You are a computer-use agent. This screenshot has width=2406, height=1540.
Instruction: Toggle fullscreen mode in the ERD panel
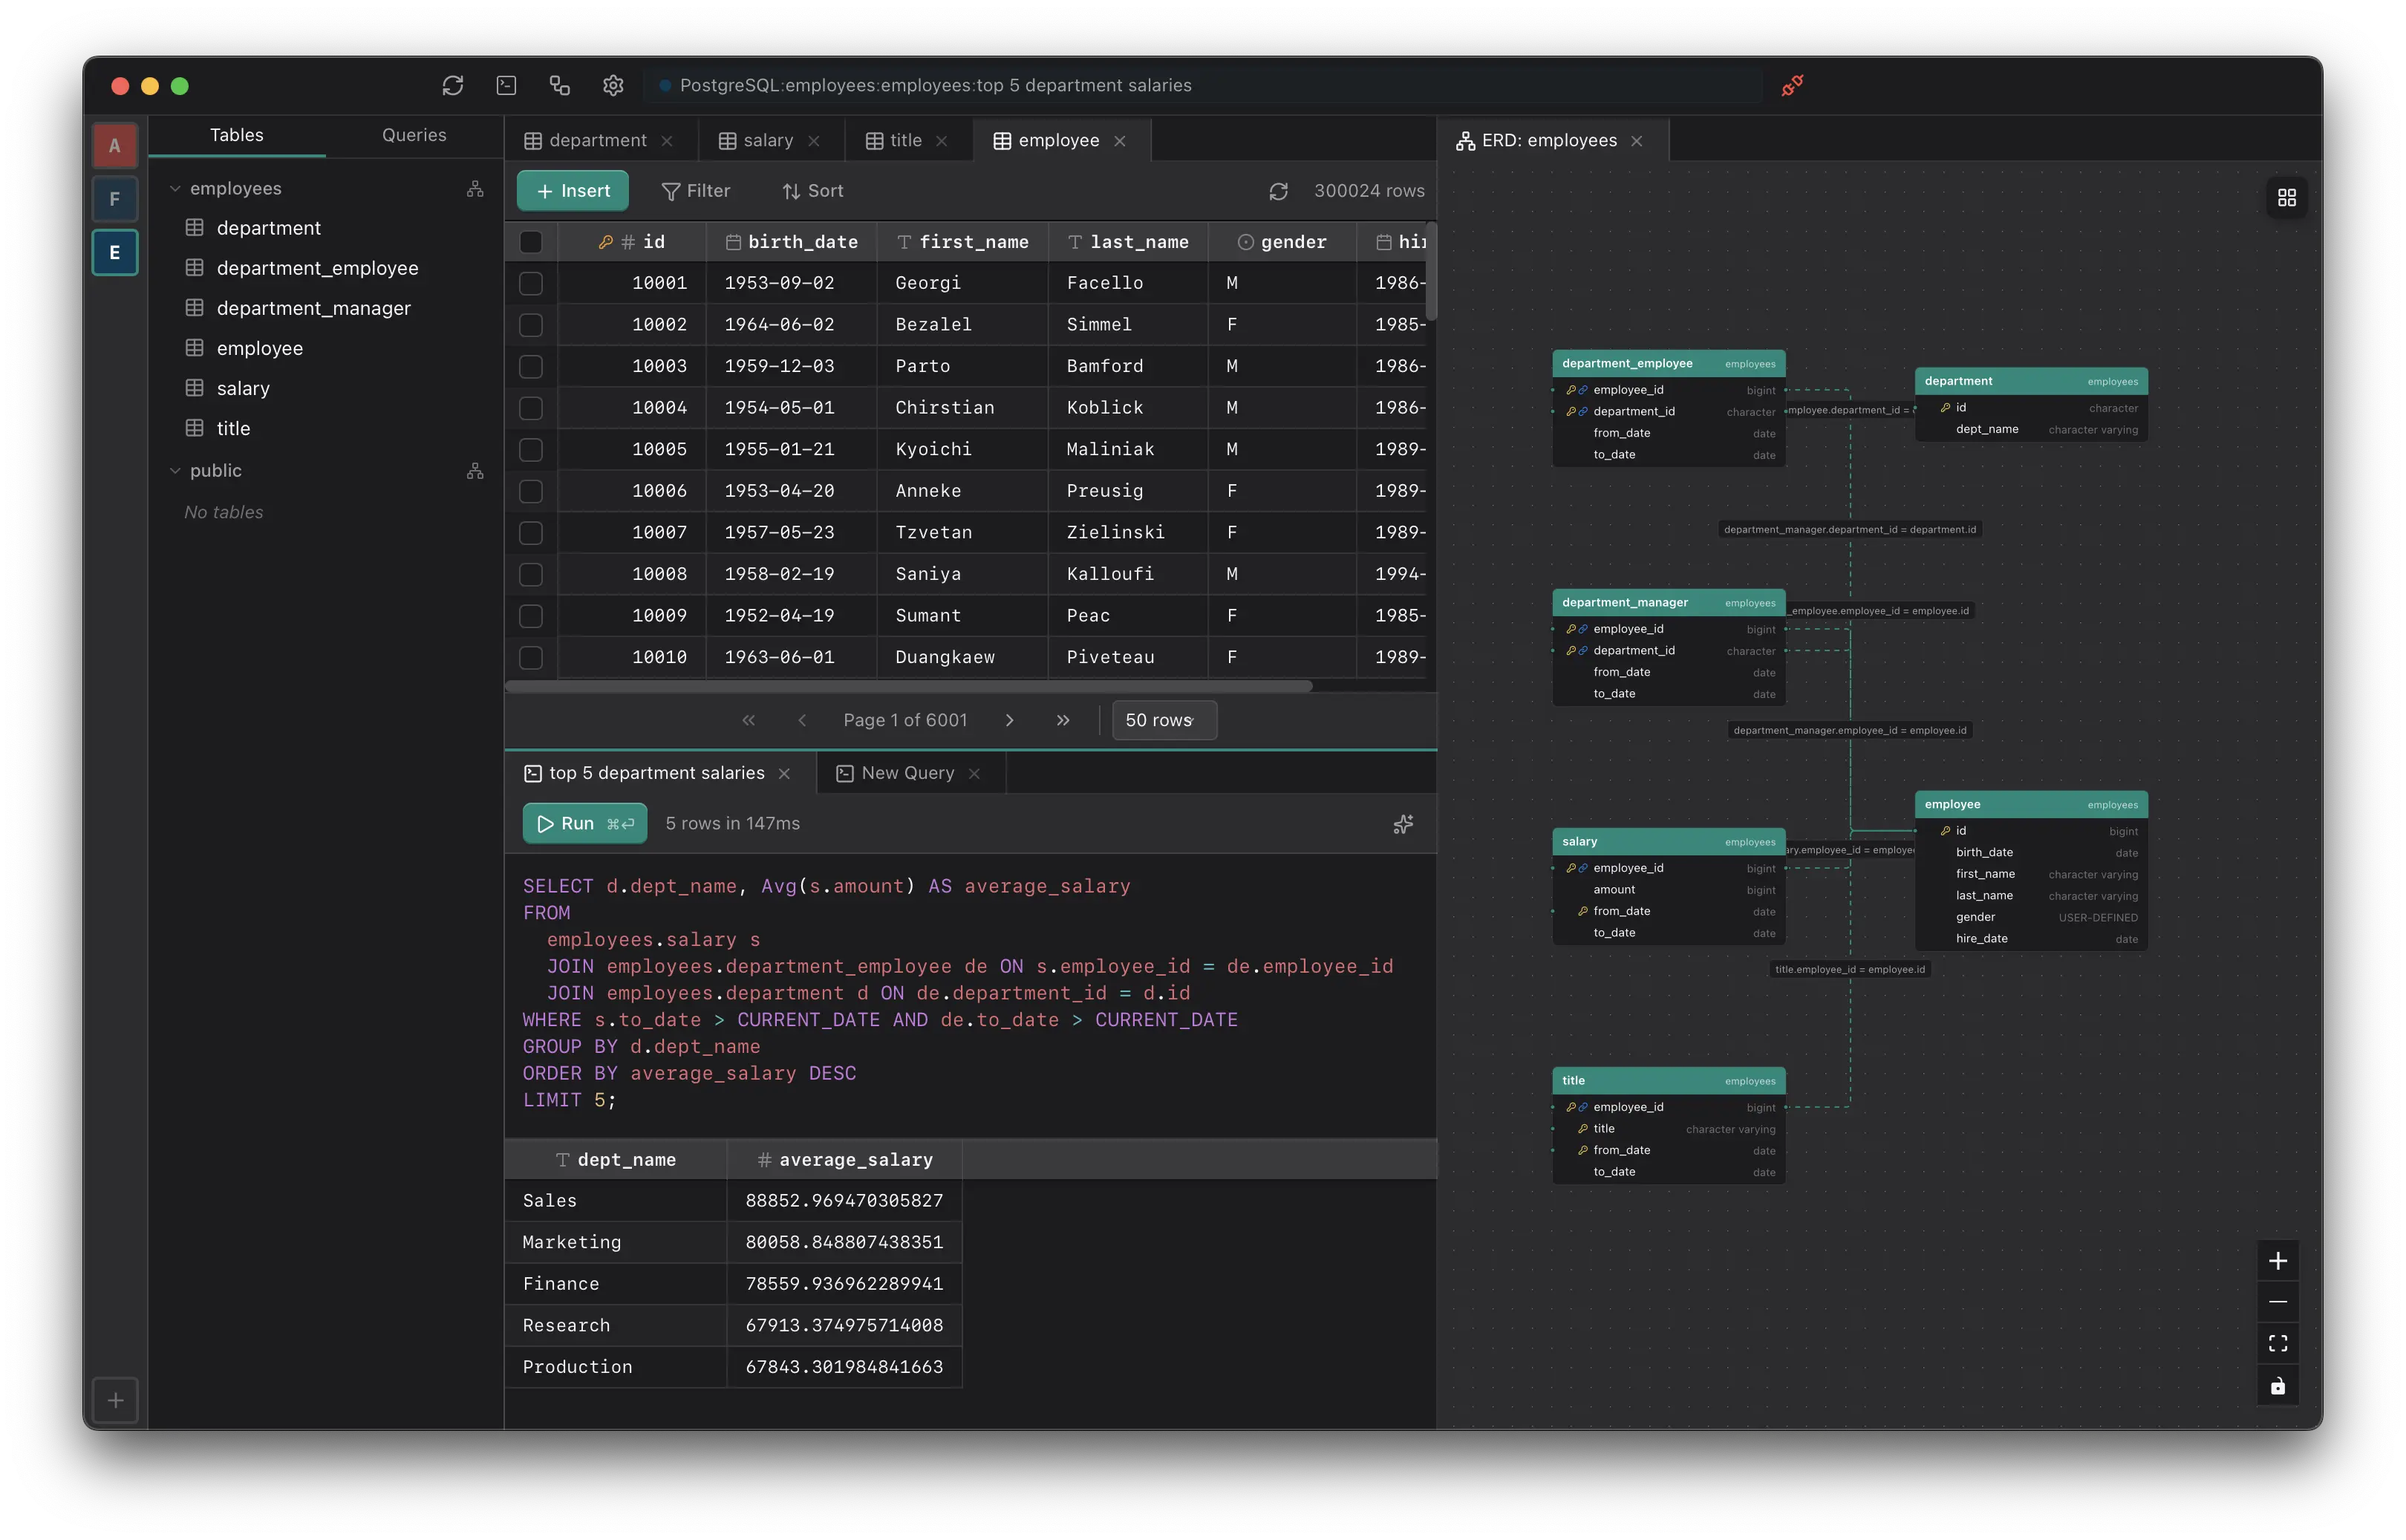tap(2278, 1343)
